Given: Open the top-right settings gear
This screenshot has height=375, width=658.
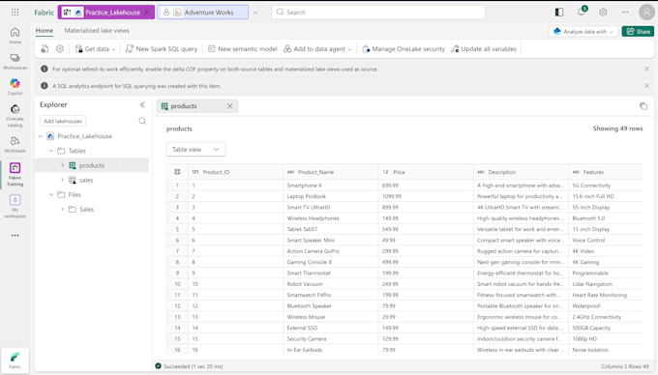Looking at the screenshot, I should point(603,13).
